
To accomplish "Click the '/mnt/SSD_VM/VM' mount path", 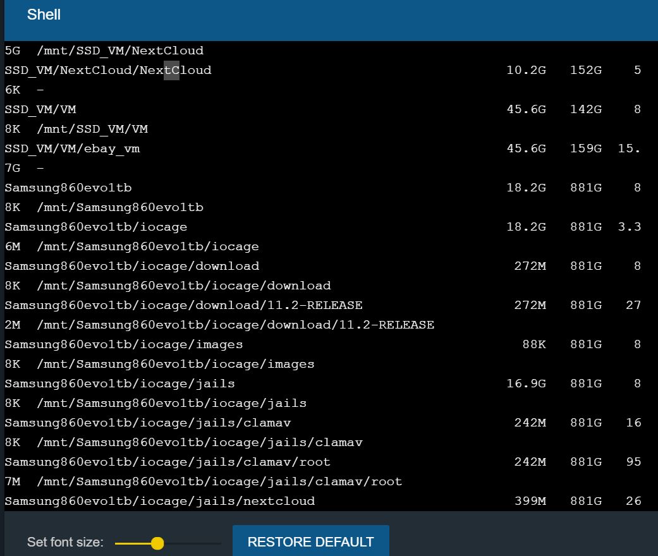I will pos(92,129).
